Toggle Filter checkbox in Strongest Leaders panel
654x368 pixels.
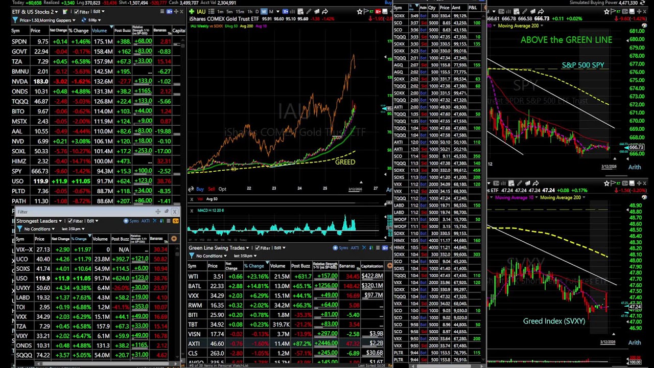point(70,221)
